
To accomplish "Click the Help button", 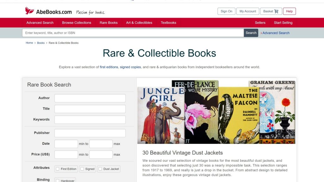I will pos(289,11).
